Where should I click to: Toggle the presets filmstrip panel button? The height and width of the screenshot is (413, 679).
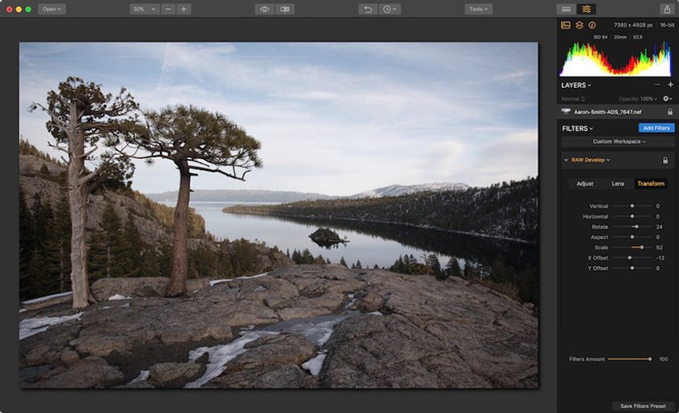point(566,9)
